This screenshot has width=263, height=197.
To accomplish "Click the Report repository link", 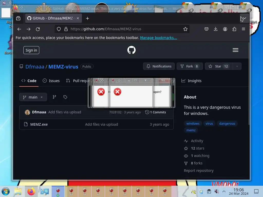I will pos(199,171).
